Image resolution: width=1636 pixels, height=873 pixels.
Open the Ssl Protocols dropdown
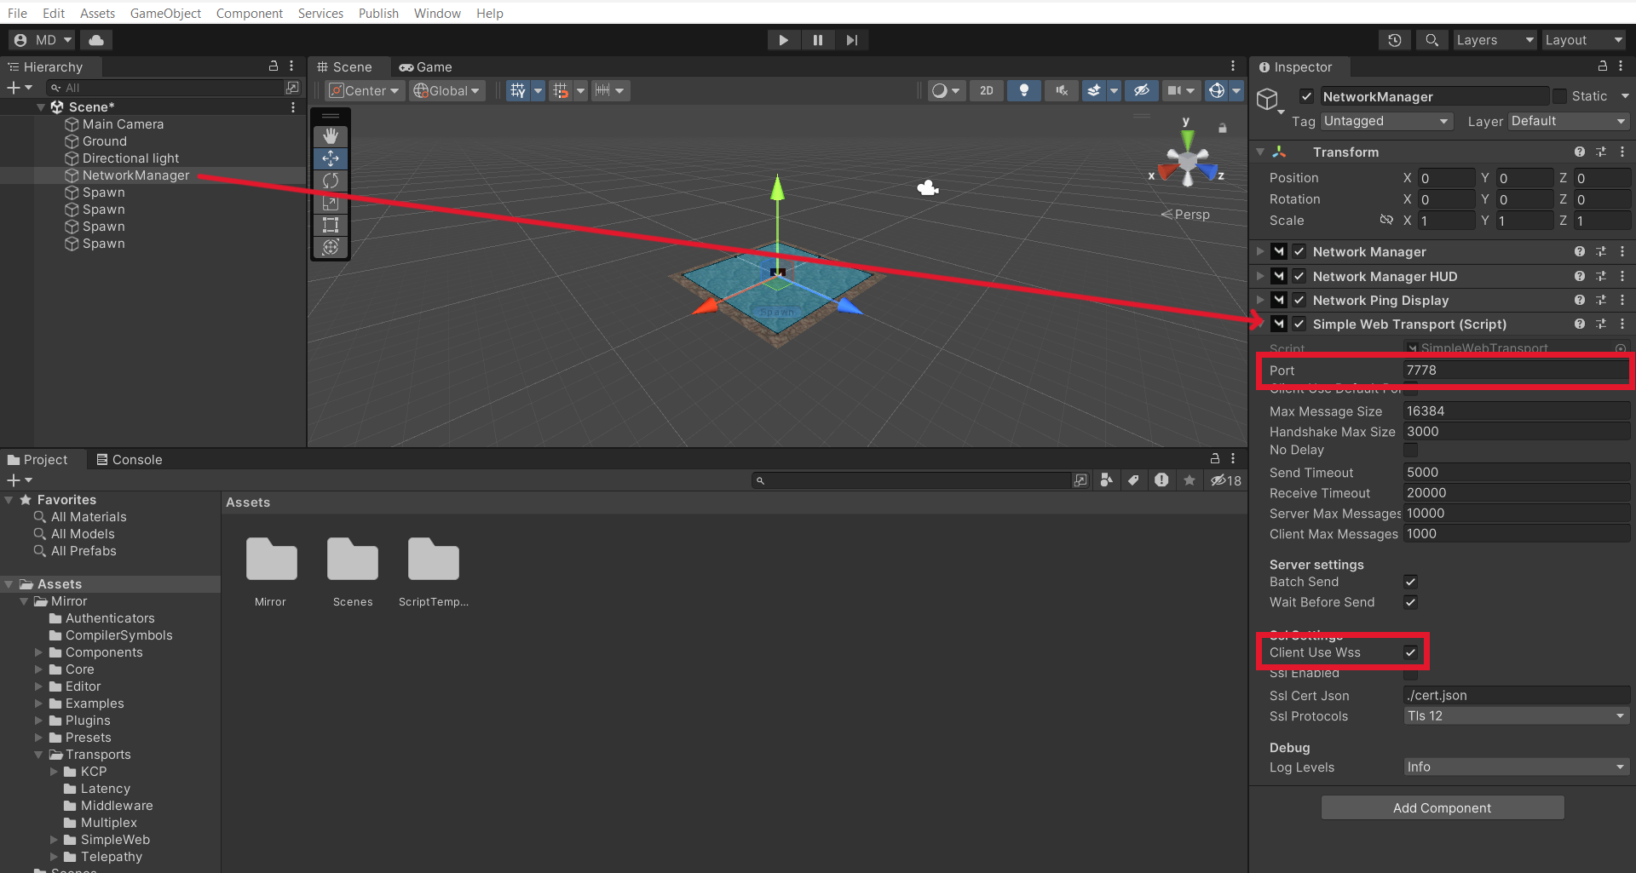[1516, 716]
